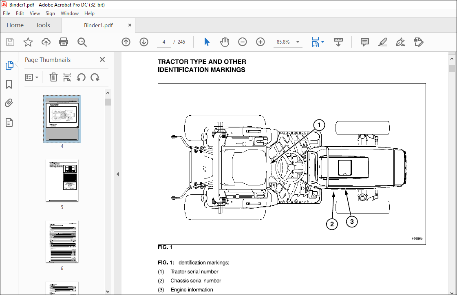Select the page 4 thumbnail
The height and width of the screenshot is (295, 457).
tap(62, 119)
